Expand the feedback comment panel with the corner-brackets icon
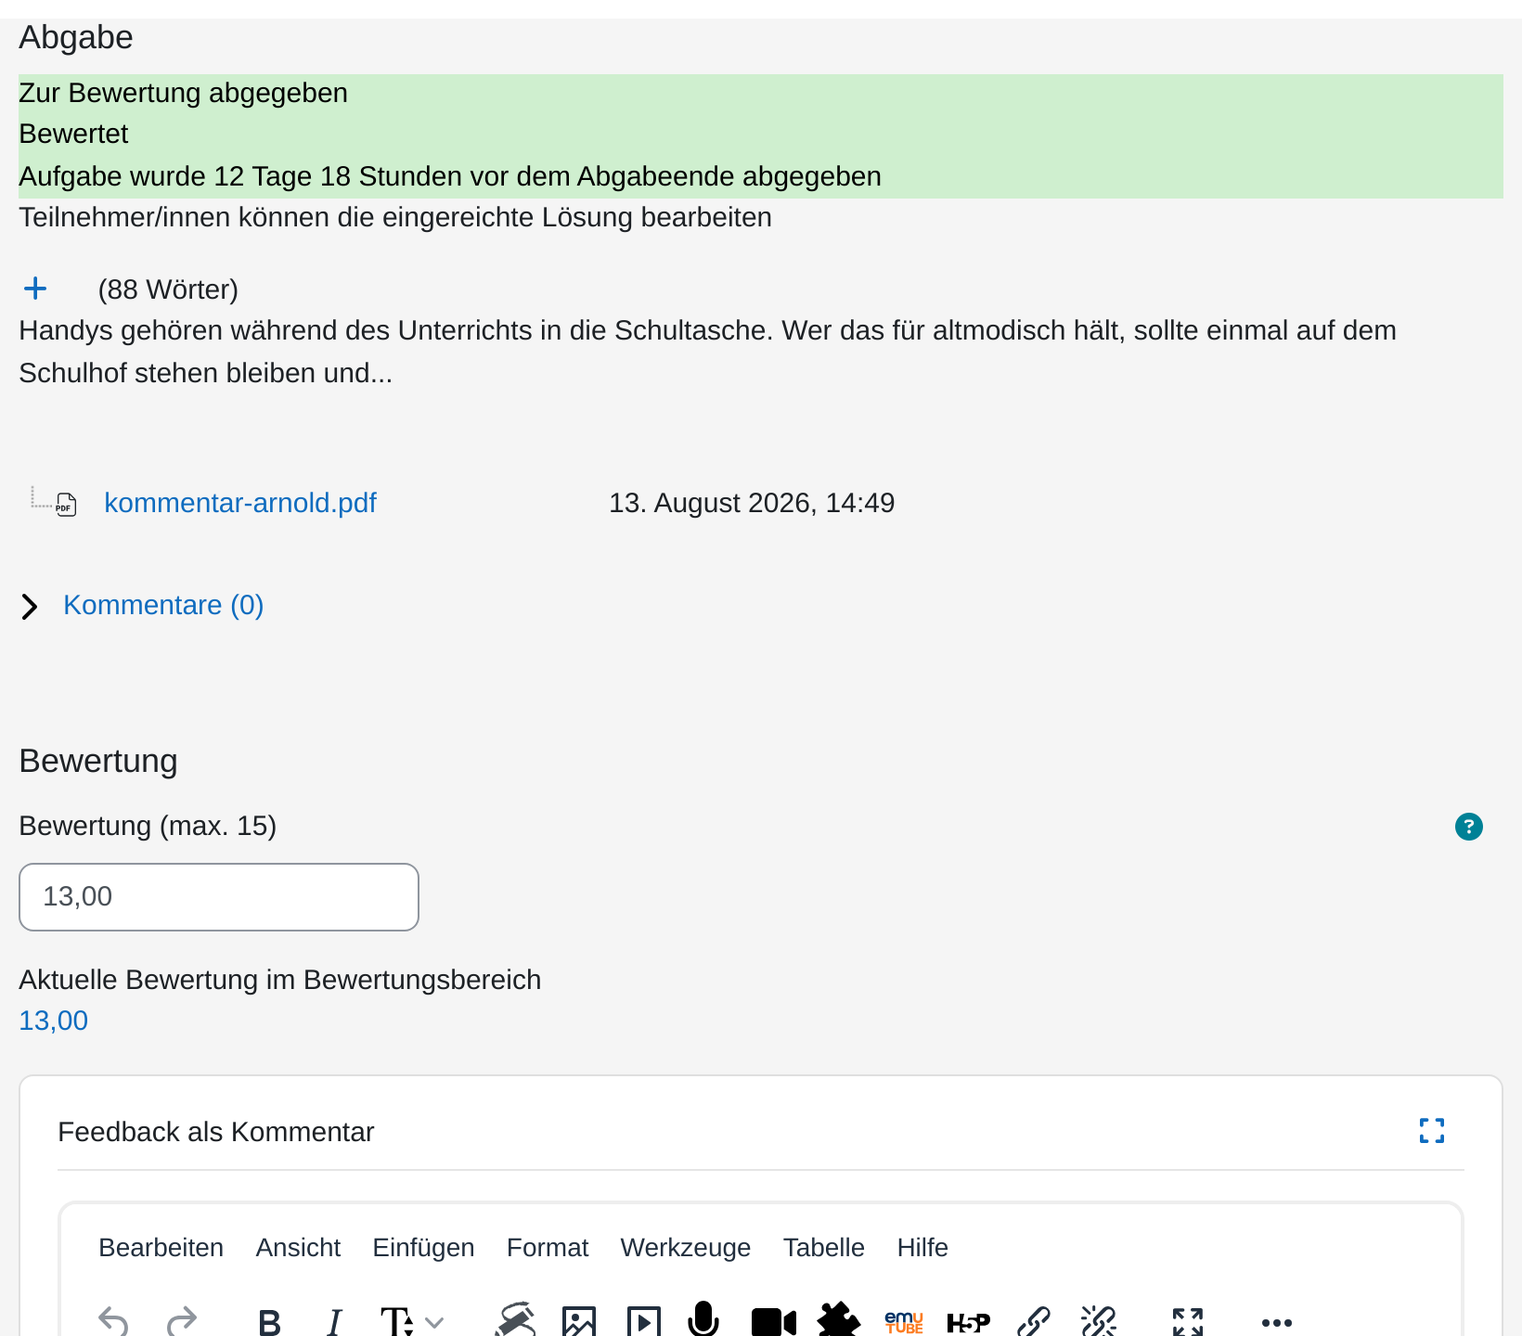 [x=1432, y=1130]
